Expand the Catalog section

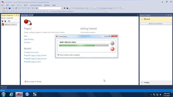tap(142, 82)
